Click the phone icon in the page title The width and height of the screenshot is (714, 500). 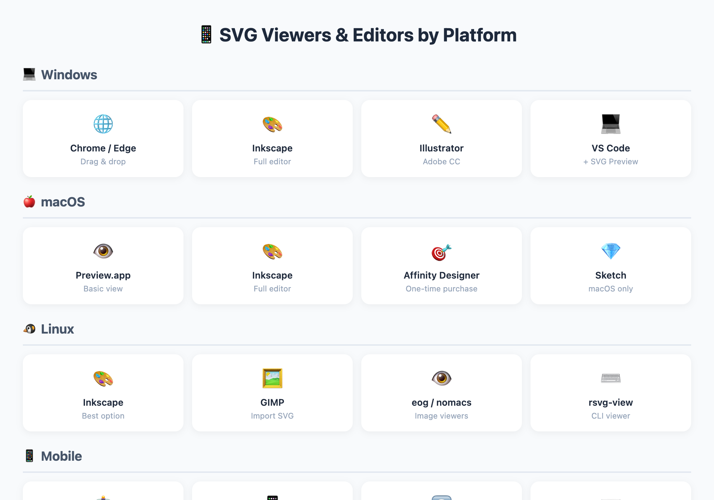[x=206, y=35]
